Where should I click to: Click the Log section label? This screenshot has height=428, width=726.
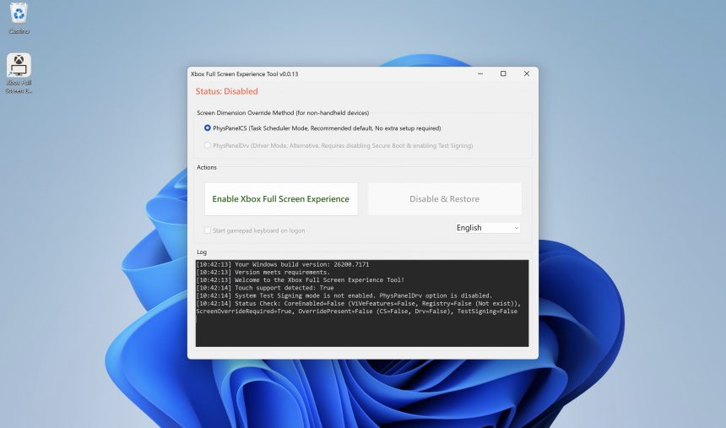(x=202, y=252)
